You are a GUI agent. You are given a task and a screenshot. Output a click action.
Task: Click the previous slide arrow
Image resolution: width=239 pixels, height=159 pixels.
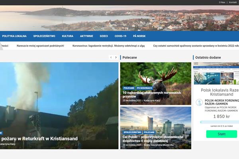[111, 57]
